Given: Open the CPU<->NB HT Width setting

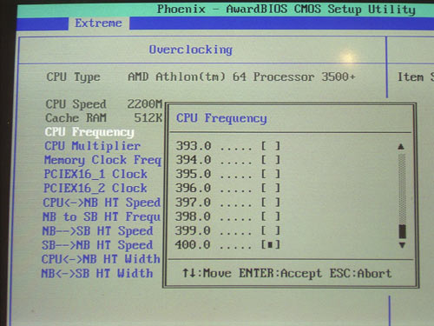Looking at the screenshot, I should pos(101,259).
